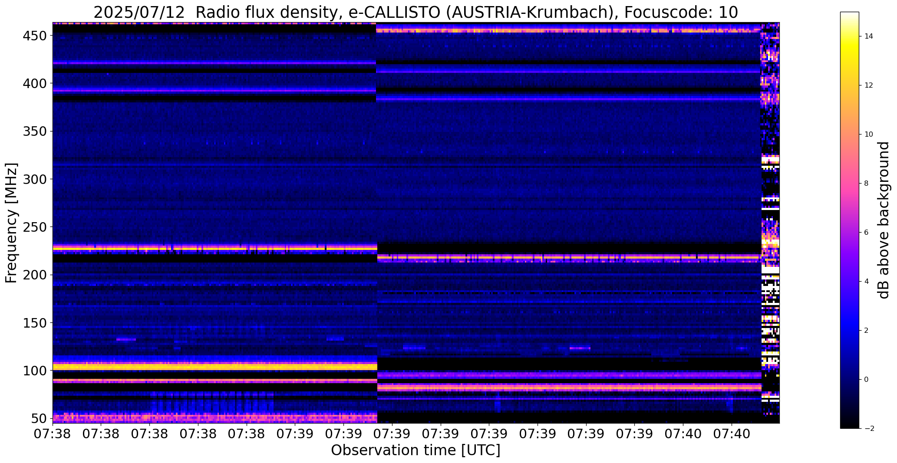
Task: Select the 300 tick label on the frequency axis
Action: pos(35,179)
